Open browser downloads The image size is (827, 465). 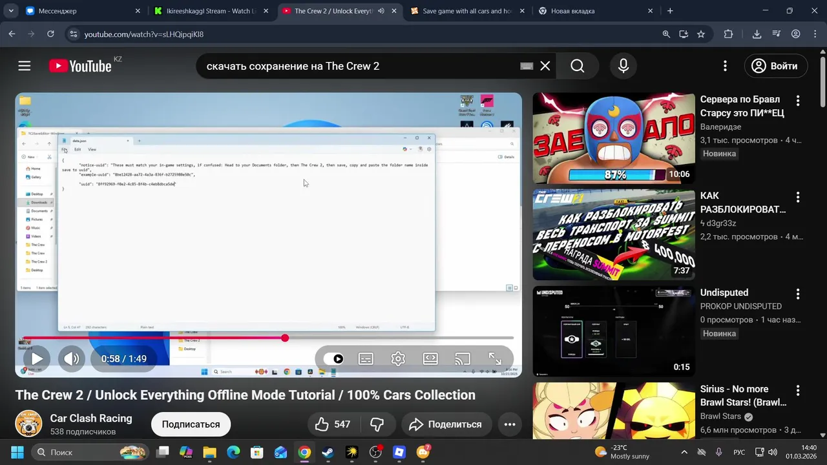pyautogui.click(x=757, y=34)
